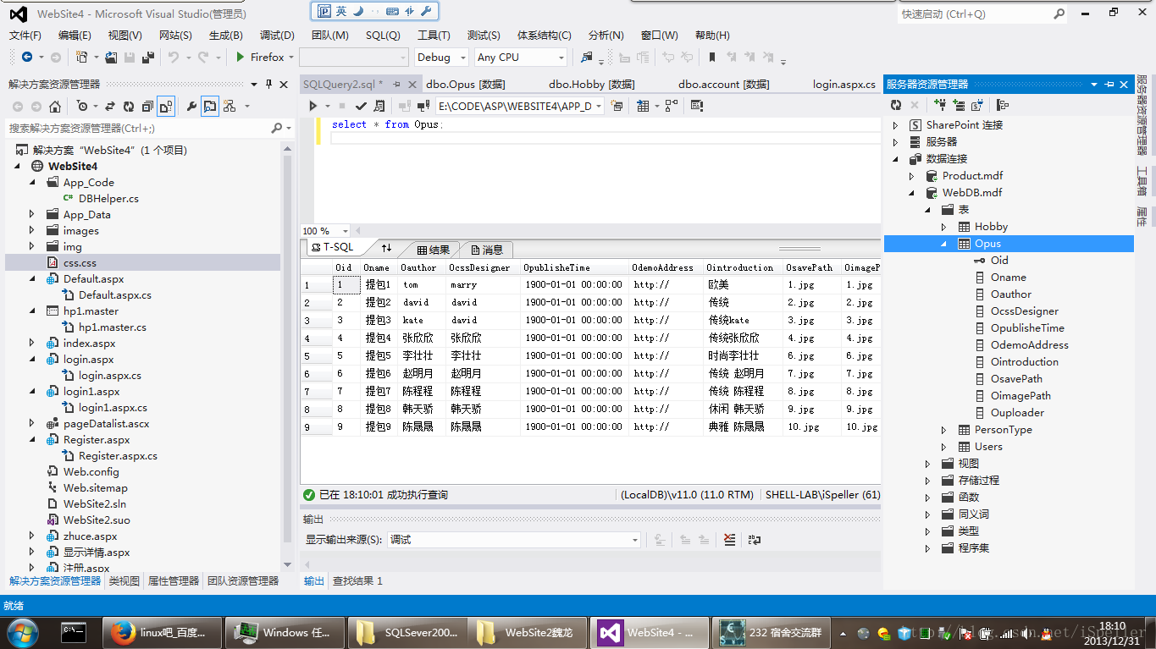Open Firefox from the Windows taskbar
Viewport: 1156px width, 649px height.
point(161,632)
